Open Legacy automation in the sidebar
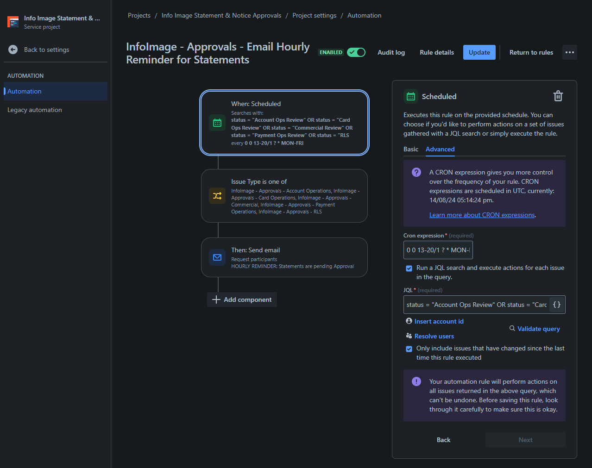 35,110
